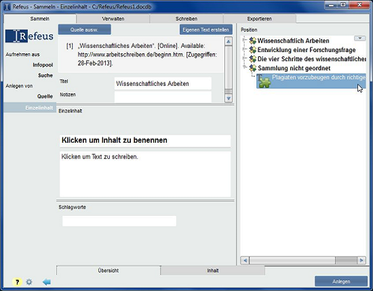Viewport: 373px width, 291px height.
Task: Open the Übersicht bottom tab
Action: (109, 270)
